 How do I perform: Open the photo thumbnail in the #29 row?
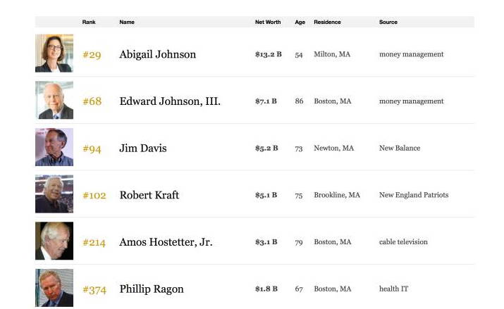54,53
